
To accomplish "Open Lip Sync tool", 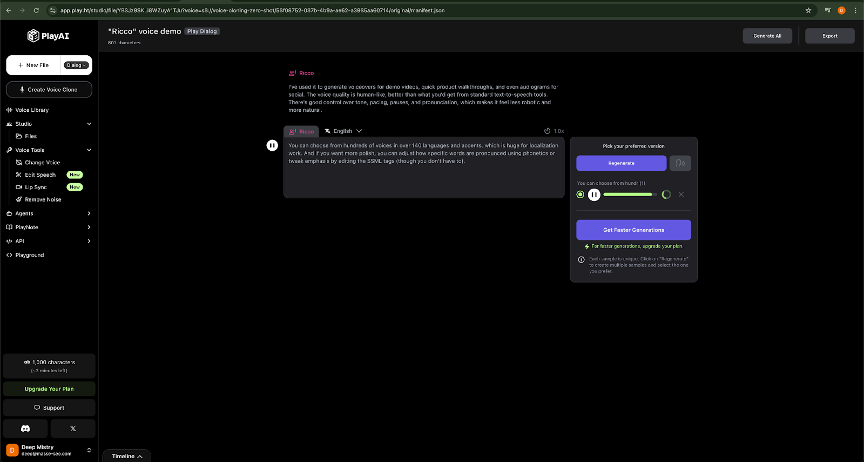I will [x=36, y=187].
